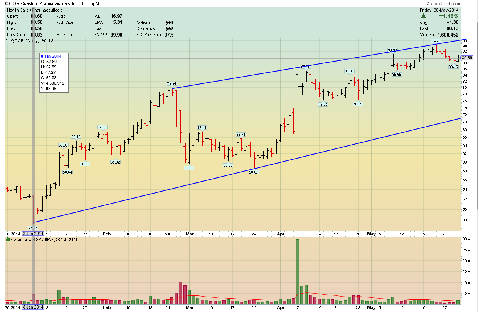
Task: Click the Chg value +1.30
Action: tap(453, 22)
